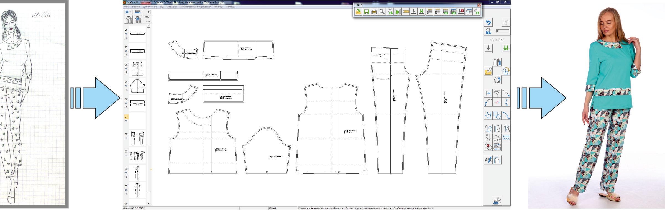Click the green pattern piece view icon

[x=398, y=12]
